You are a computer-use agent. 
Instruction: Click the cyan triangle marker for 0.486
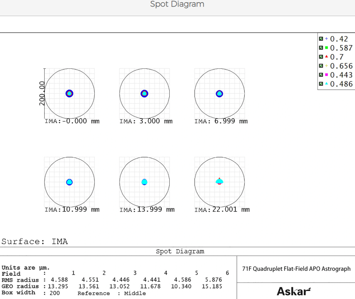(x=326, y=84)
